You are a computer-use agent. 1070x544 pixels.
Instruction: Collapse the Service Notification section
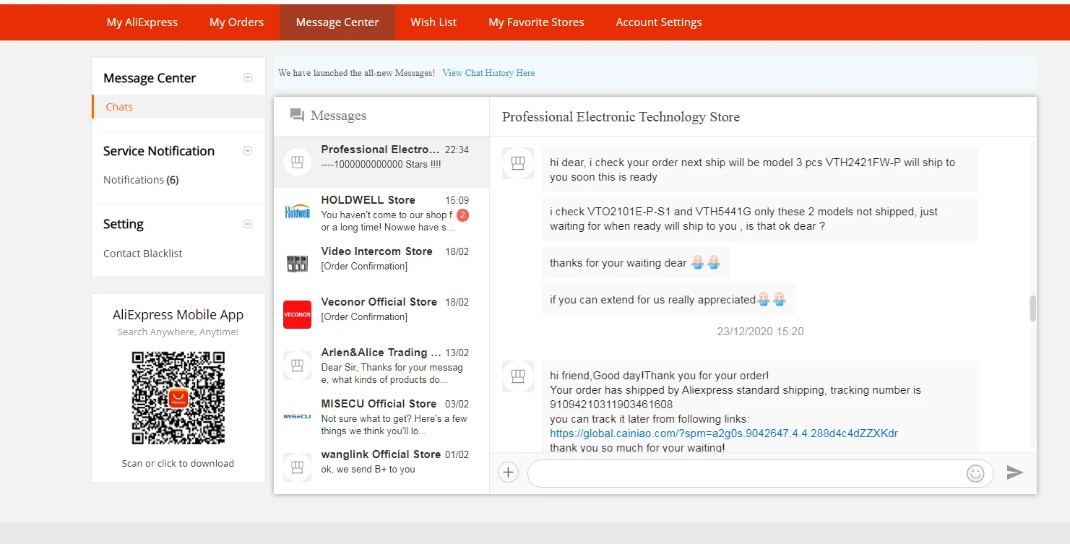tap(248, 150)
